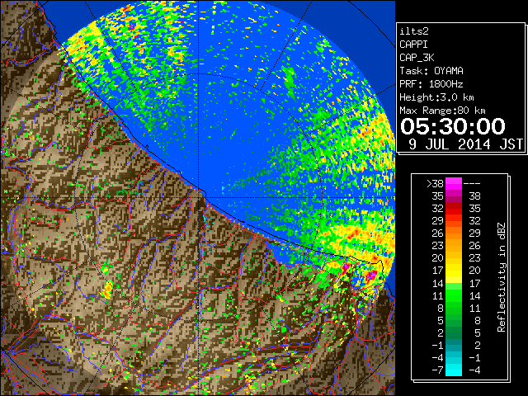Click the orange color bar band beside 26
Image resolution: width=528 pixels, height=396 pixels.
coord(454,233)
